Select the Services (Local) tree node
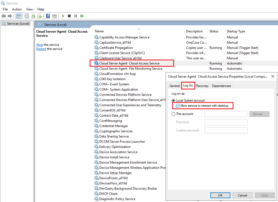This screenshot has height=202, width=278. [16, 24]
